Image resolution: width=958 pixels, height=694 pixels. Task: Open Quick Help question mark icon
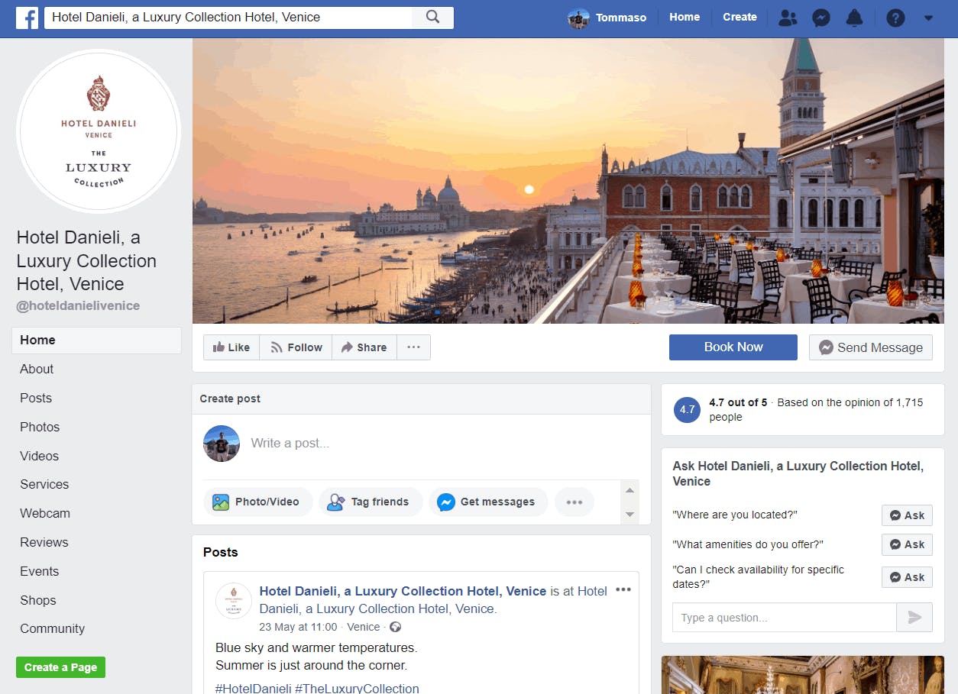pyautogui.click(x=895, y=18)
